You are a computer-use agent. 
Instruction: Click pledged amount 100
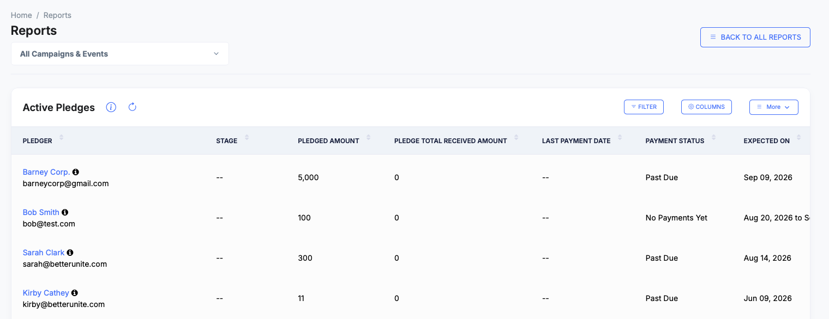304,218
